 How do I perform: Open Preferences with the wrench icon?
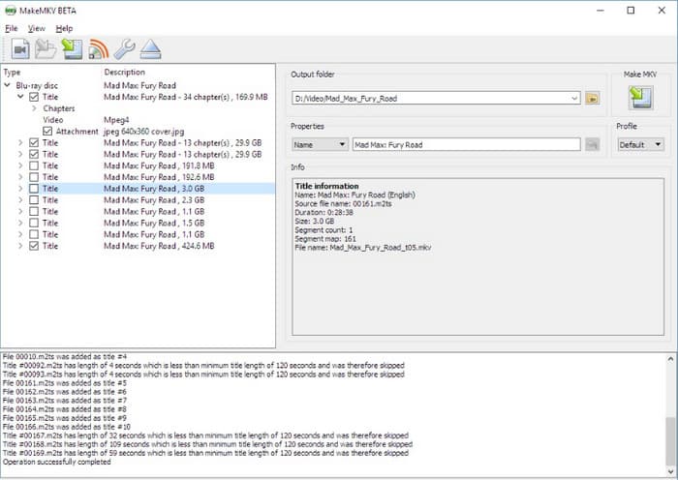125,49
